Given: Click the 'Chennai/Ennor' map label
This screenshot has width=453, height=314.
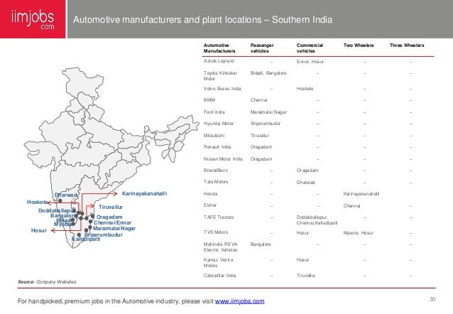Looking at the screenshot, I should [112, 222].
